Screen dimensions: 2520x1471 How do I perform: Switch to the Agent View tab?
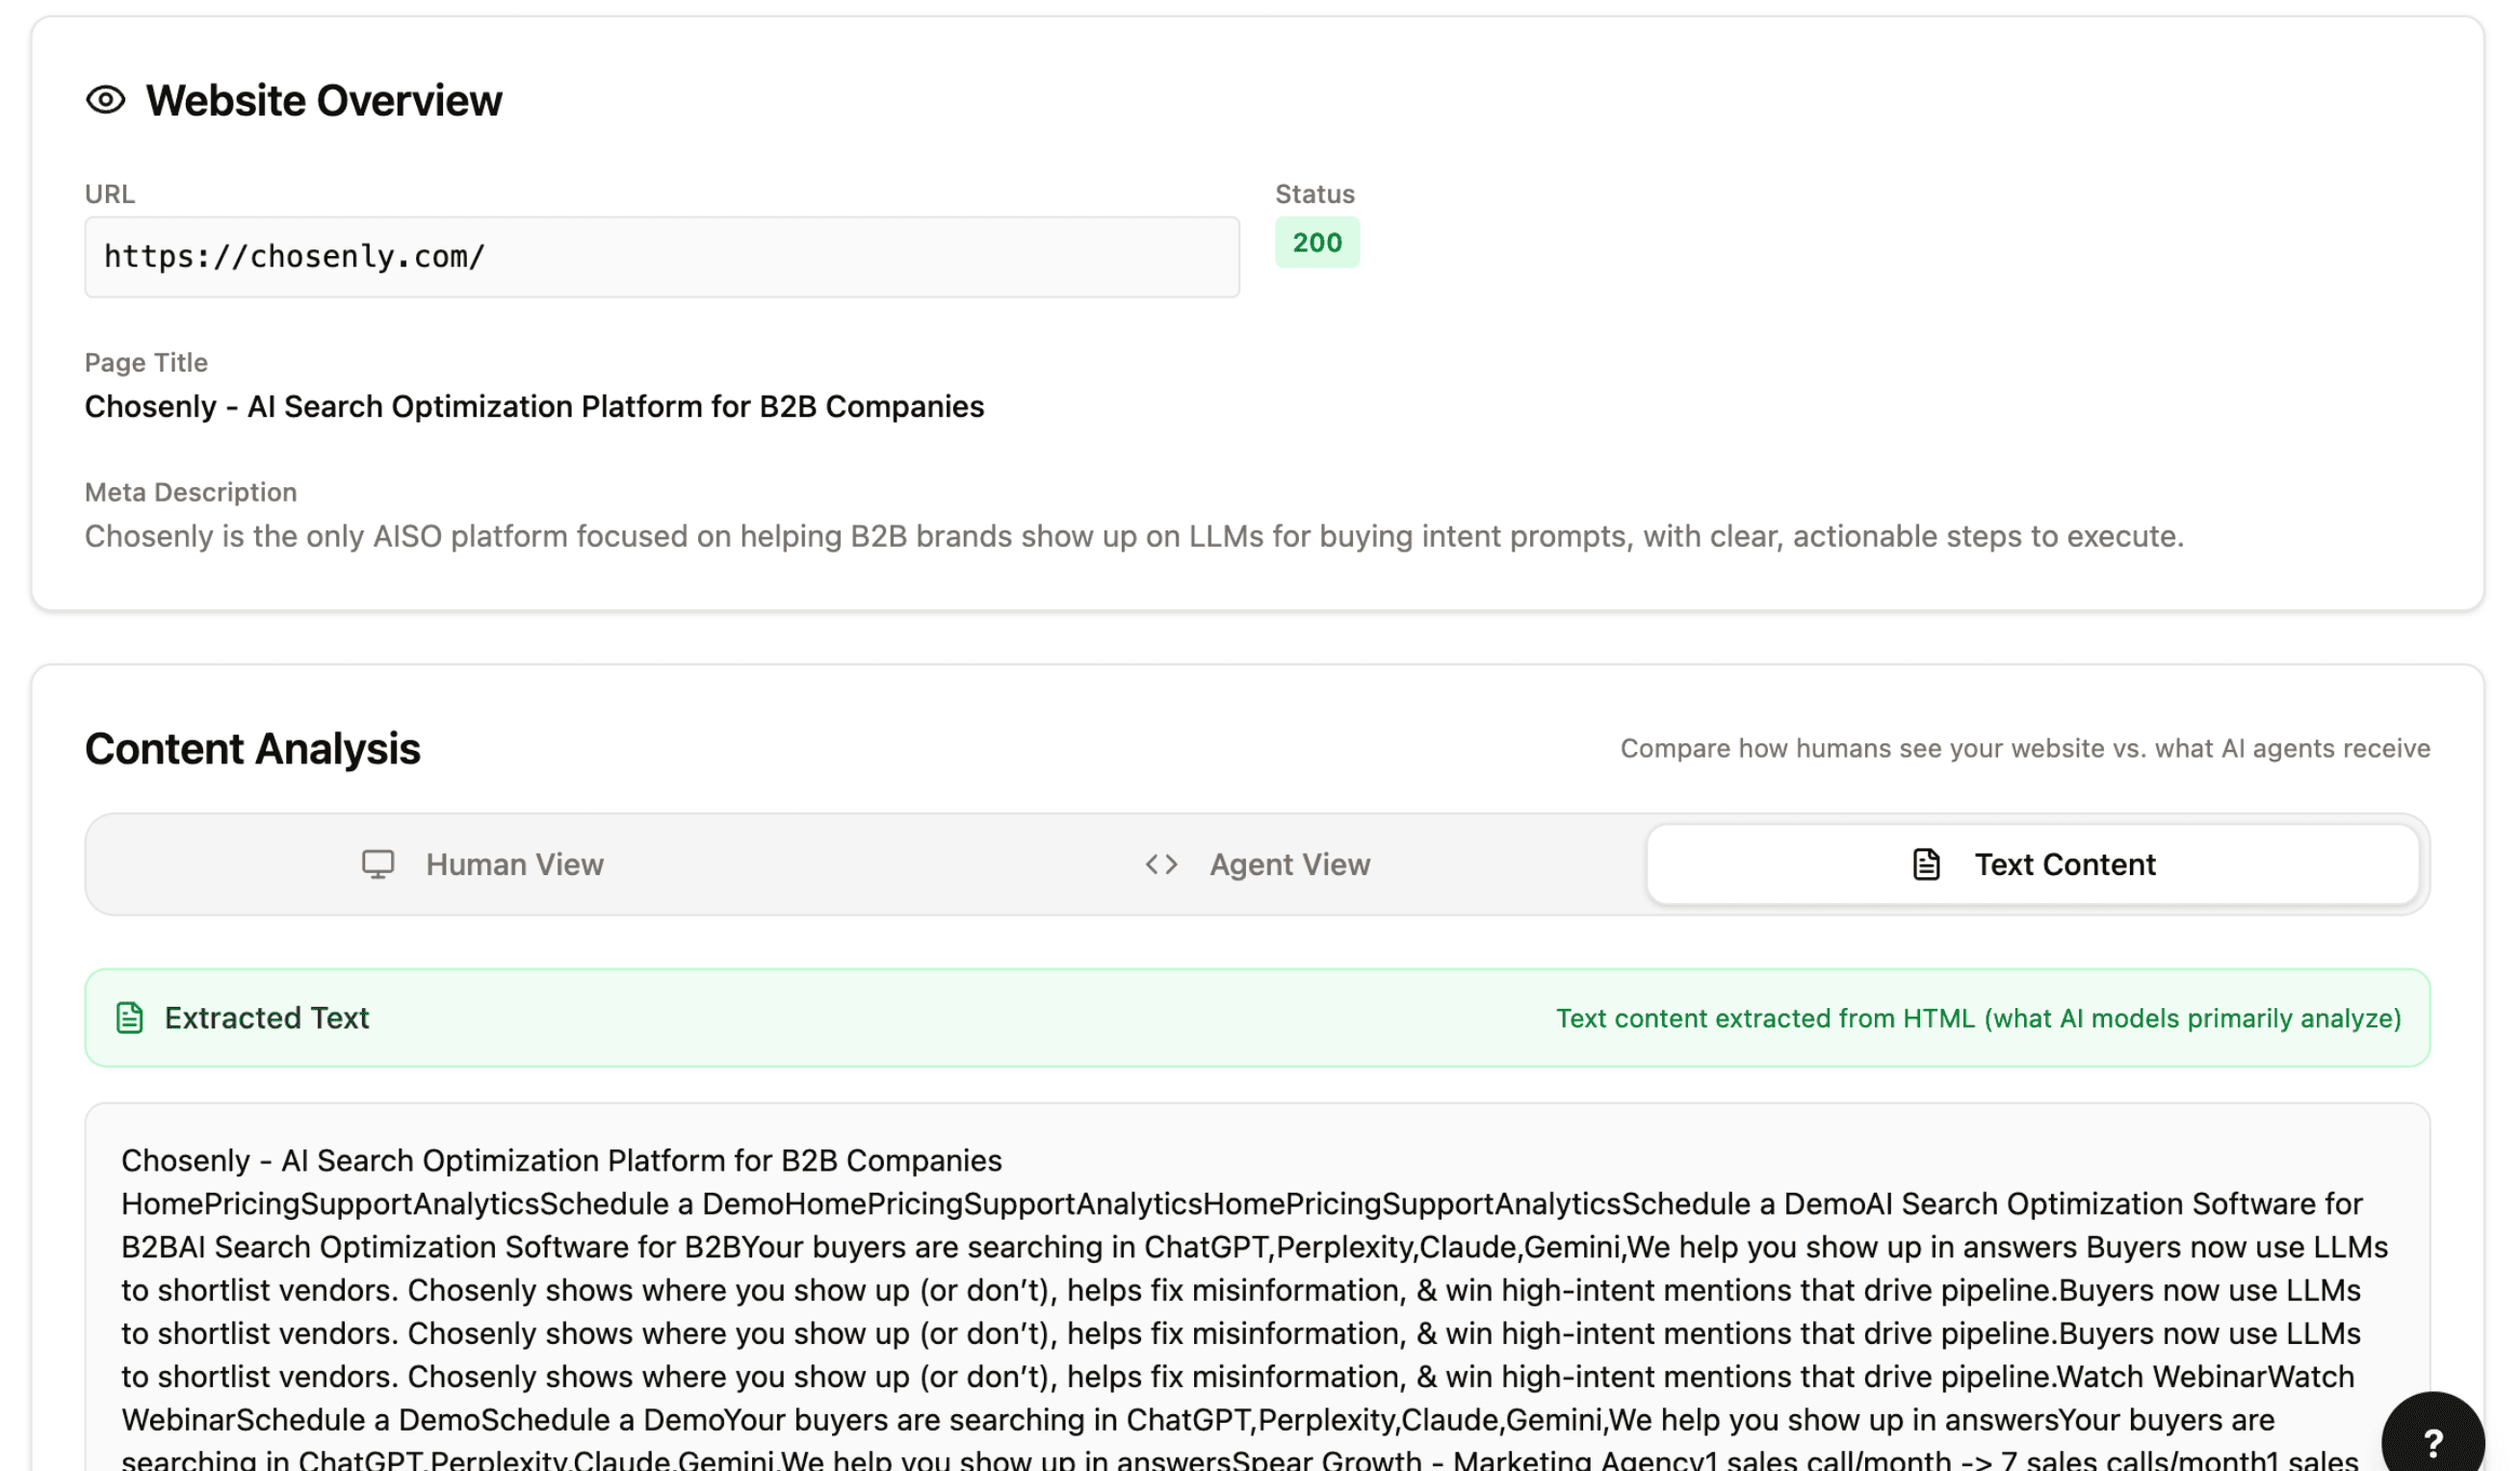click(x=1257, y=864)
